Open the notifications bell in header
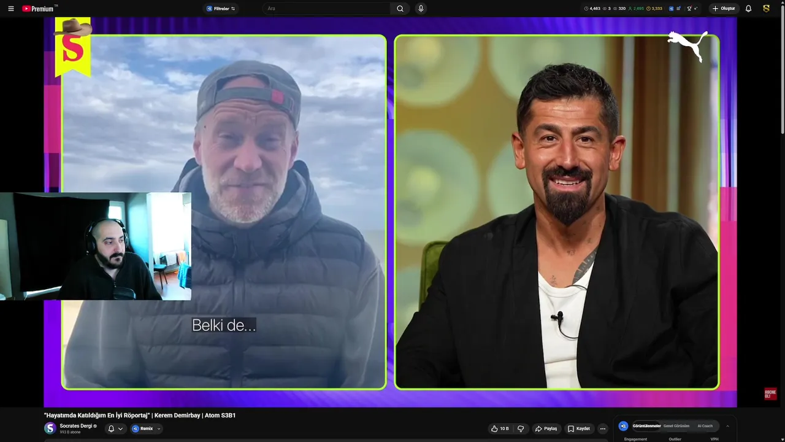This screenshot has height=442, width=785. pyautogui.click(x=748, y=9)
